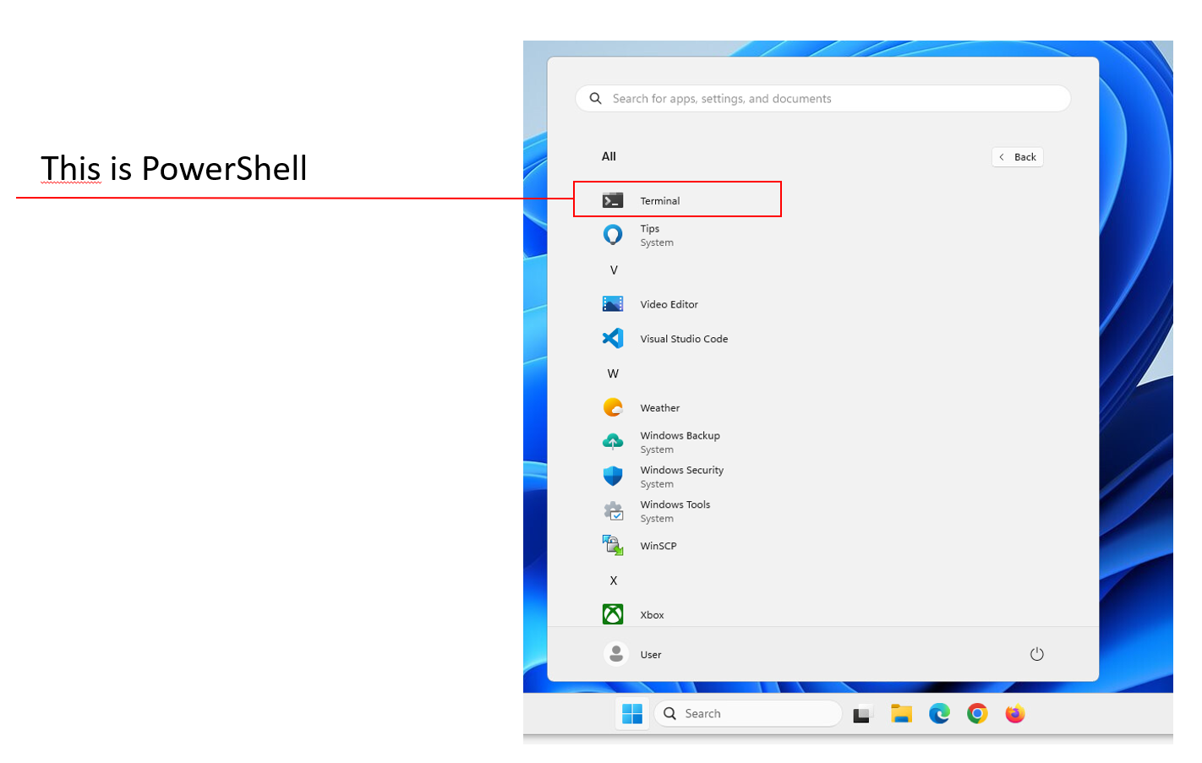Click the Windows Start button on taskbar

[632, 714]
